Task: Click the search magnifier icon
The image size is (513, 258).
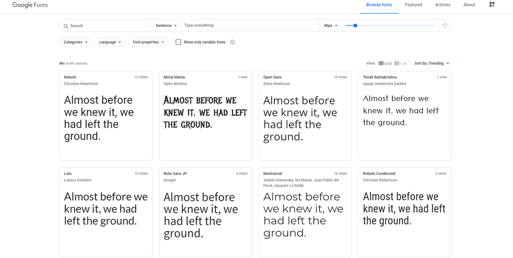Action: pyautogui.click(x=66, y=26)
